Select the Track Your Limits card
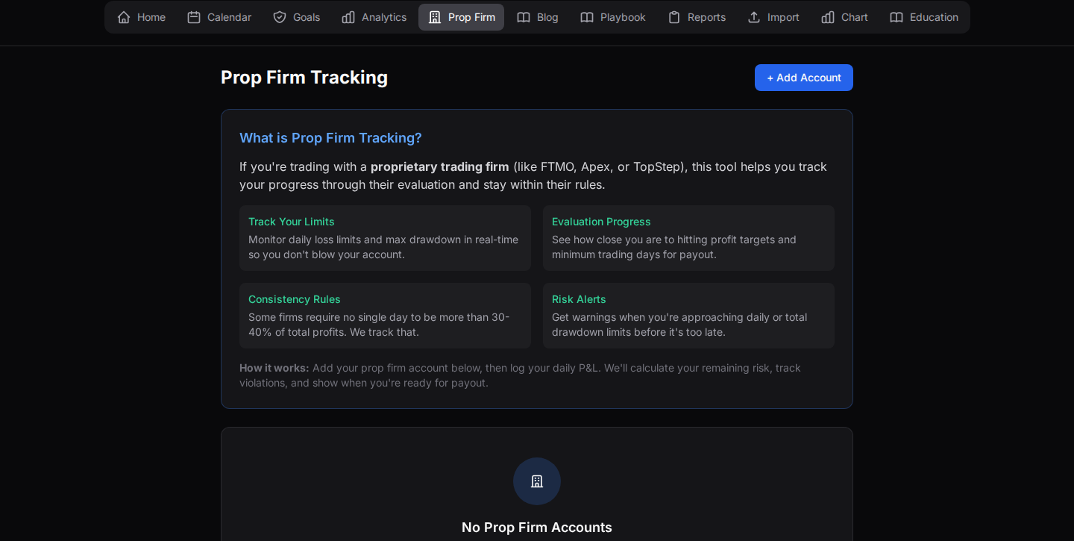1074x541 pixels. point(385,237)
